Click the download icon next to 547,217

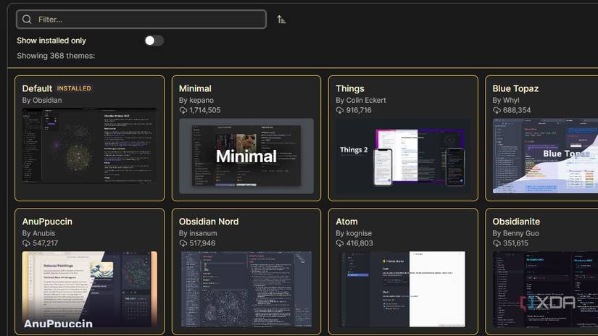pos(26,243)
